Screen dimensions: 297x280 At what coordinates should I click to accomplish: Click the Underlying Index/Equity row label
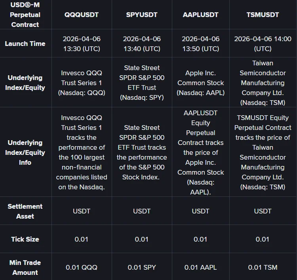25,82
